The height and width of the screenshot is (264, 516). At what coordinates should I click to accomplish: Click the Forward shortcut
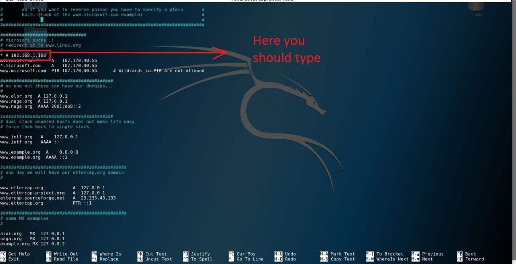471,259
